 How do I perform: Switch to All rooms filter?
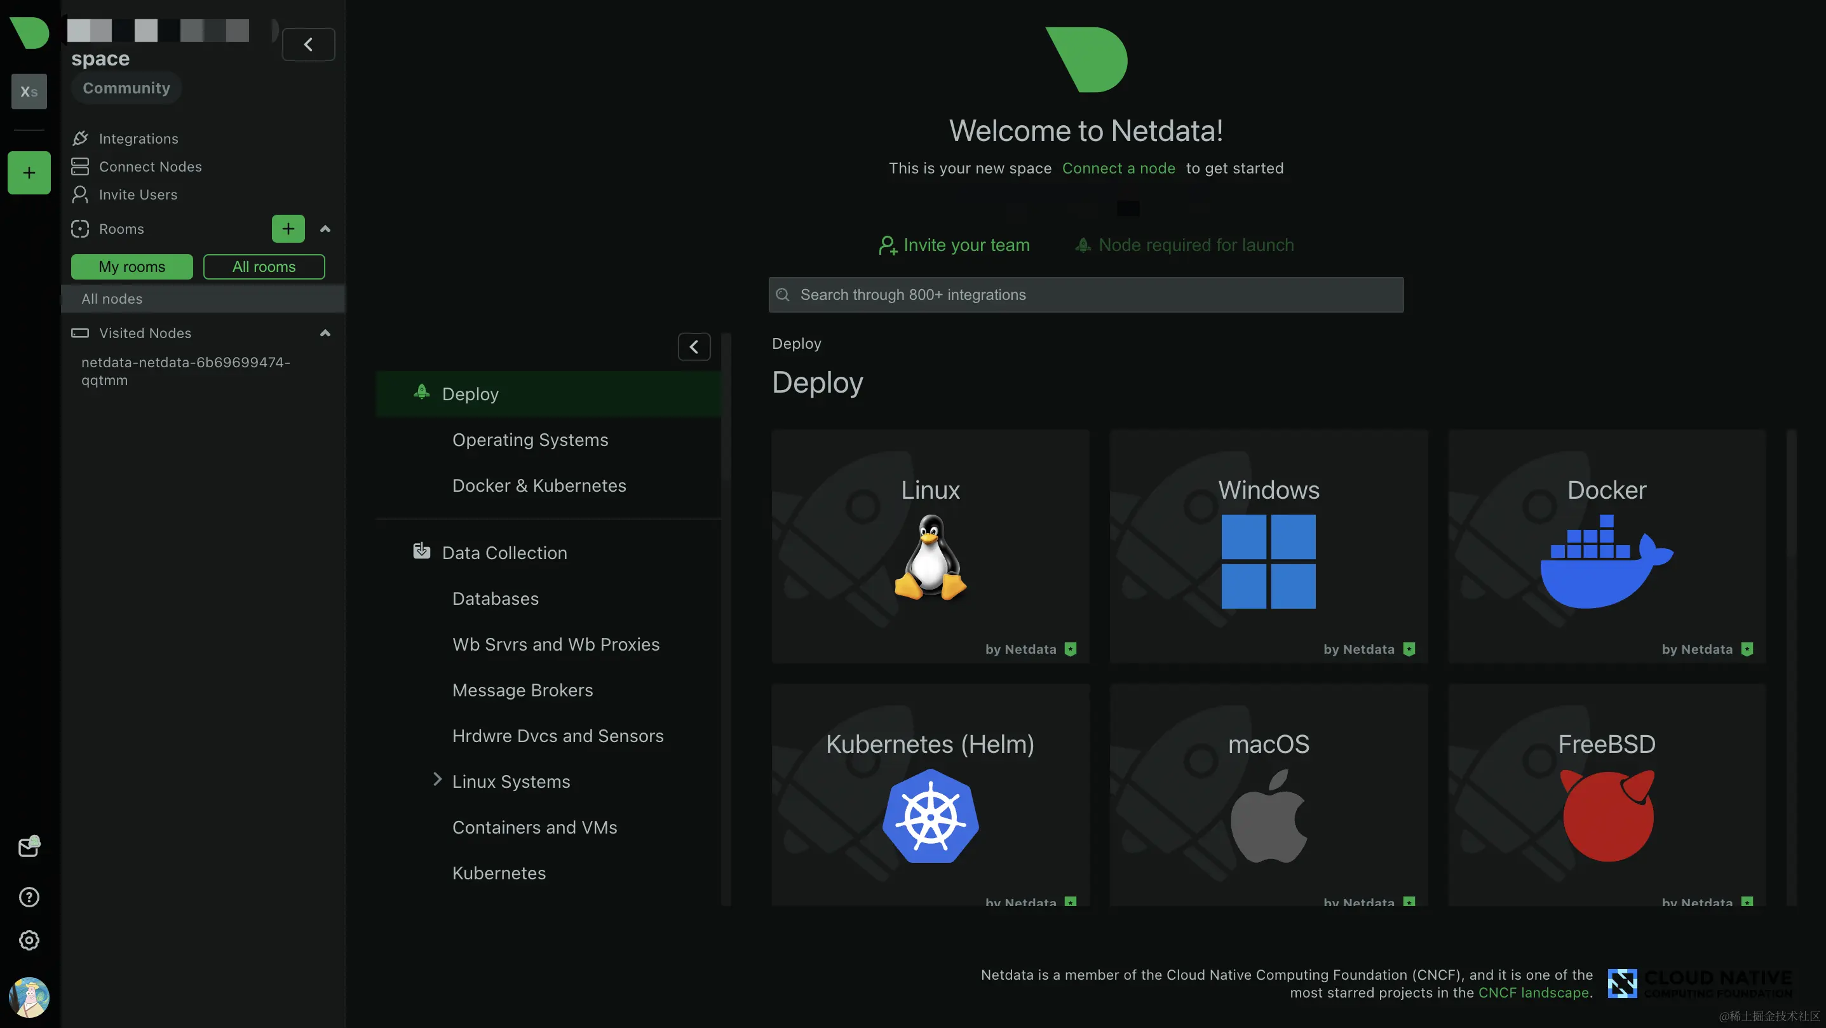coord(264,267)
